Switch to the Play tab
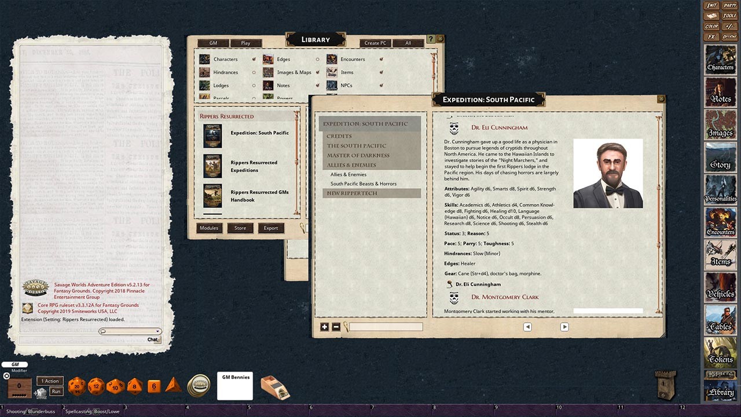Viewport: 741px width, 417px height. [245, 43]
